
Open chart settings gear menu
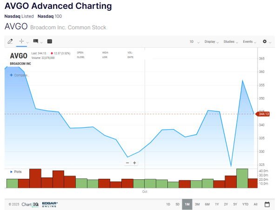click(x=265, y=41)
